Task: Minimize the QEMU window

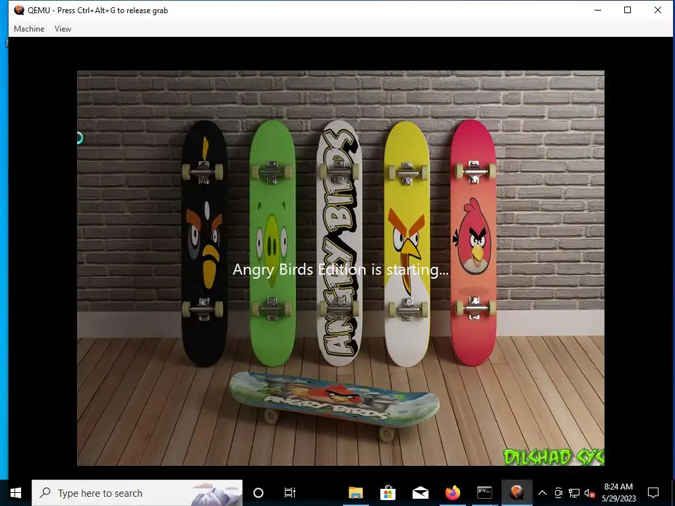Action: [597, 10]
